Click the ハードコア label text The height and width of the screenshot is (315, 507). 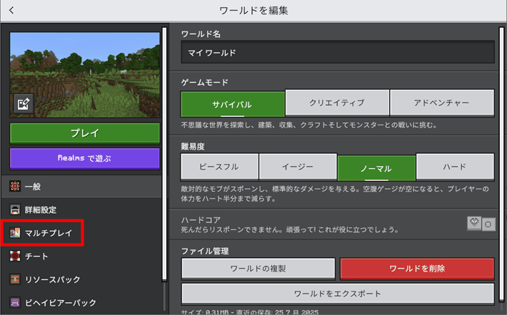tap(201, 220)
